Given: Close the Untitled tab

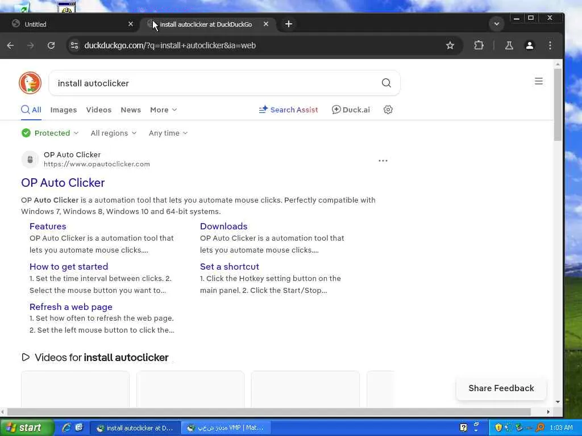Looking at the screenshot, I should tap(131, 24).
